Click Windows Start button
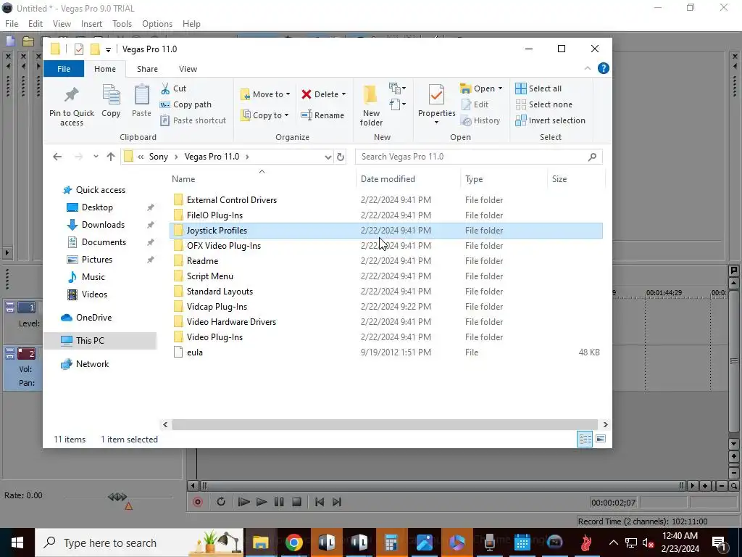 click(17, 542)
